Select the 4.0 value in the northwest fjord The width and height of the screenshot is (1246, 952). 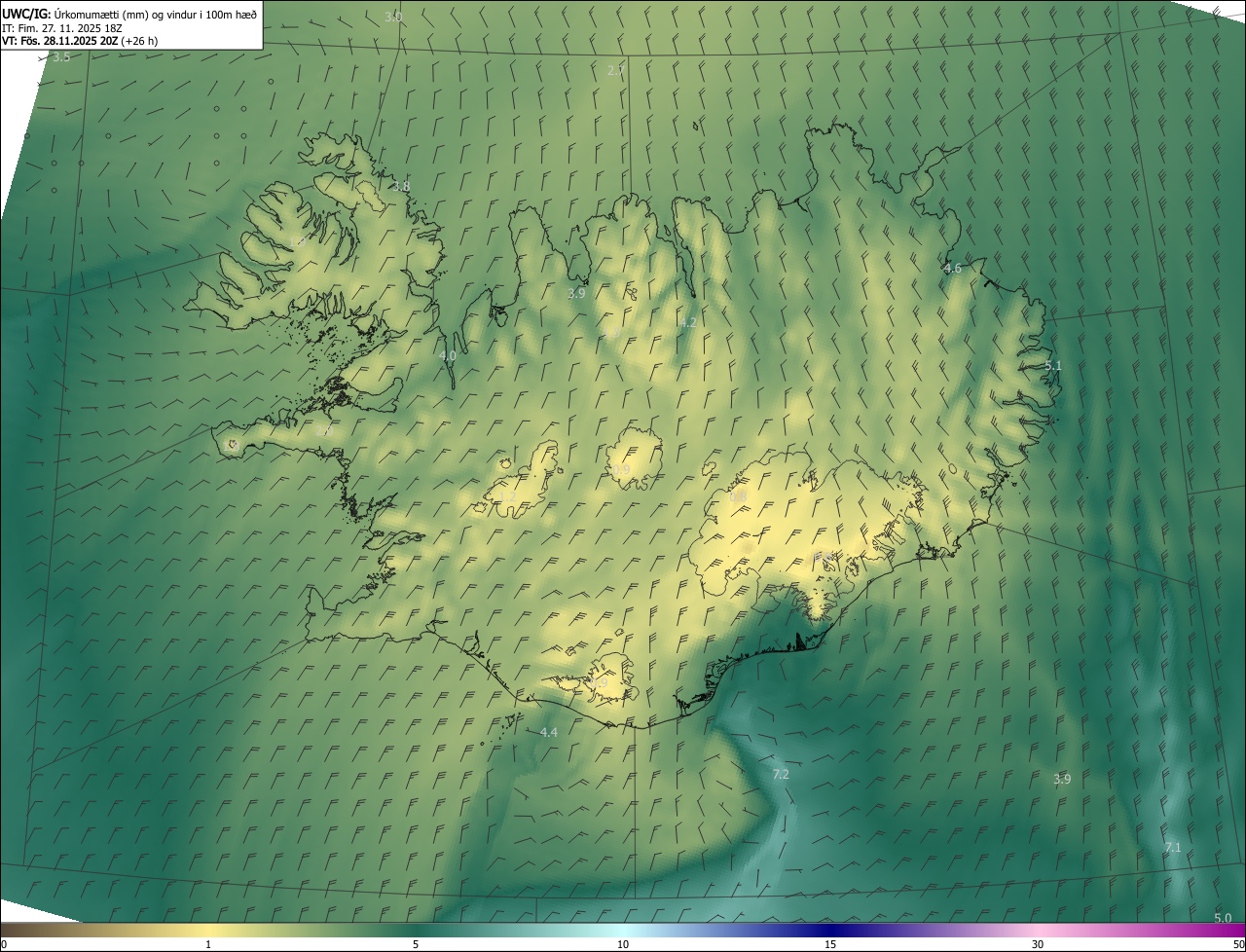(448, 356)
